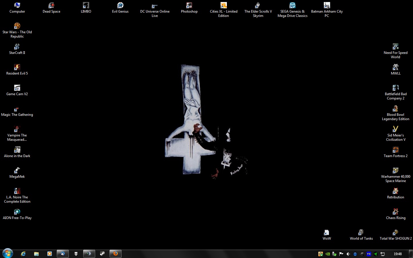This screenshot has height=258, width=413.
Task: Click the Retribution desktop shortcut
Action: [396, 193]
